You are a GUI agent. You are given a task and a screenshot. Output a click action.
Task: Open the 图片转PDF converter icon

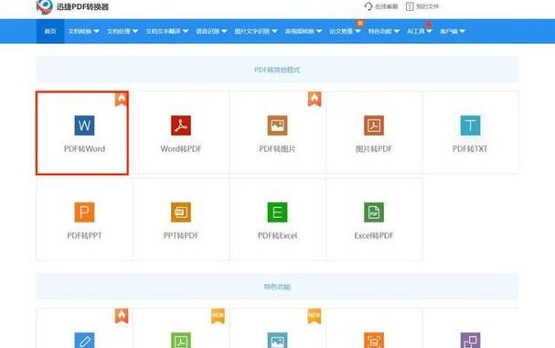coord(374,125)
